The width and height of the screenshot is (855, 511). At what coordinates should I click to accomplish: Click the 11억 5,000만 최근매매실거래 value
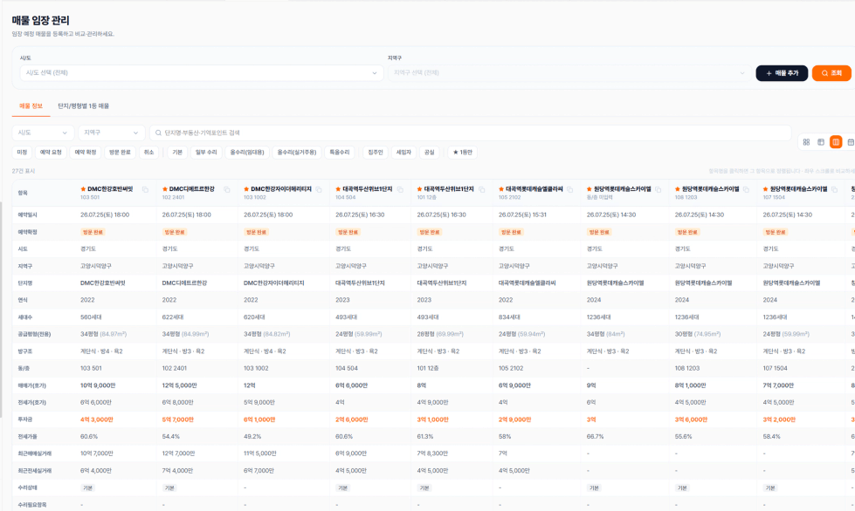261,453
